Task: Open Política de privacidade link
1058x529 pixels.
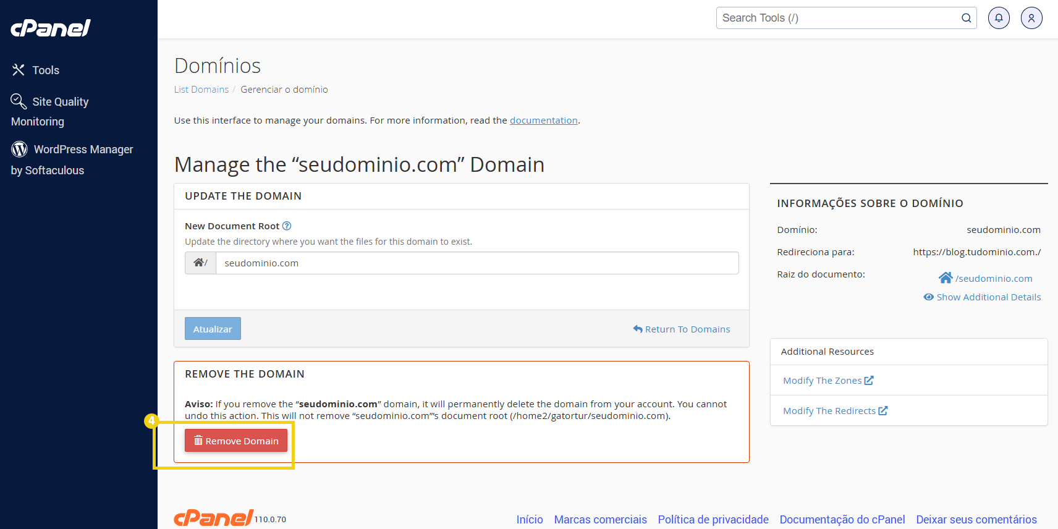Action: (713, 520)
